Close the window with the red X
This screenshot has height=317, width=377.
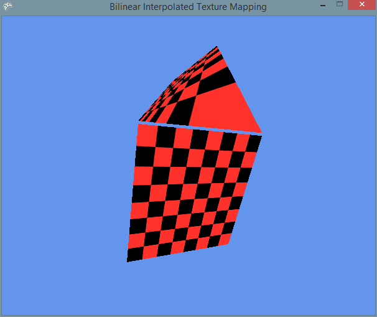pyautogui.click(x=361, y=6)
